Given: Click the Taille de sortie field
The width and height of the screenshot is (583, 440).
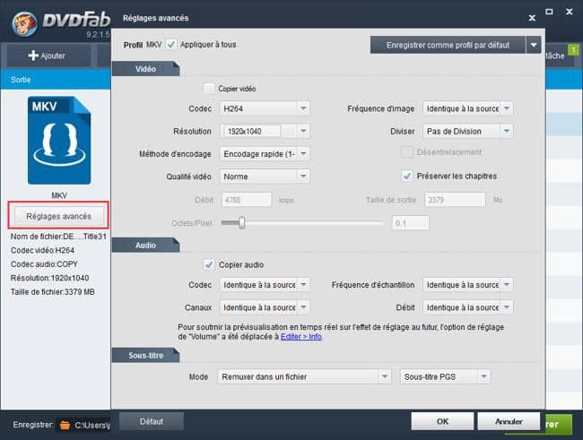Looking at the screenshot, I should (x=455, y=200).
